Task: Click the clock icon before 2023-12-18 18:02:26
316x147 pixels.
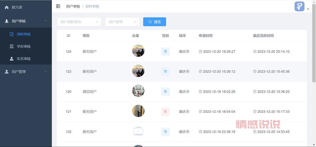Action: 200,92
